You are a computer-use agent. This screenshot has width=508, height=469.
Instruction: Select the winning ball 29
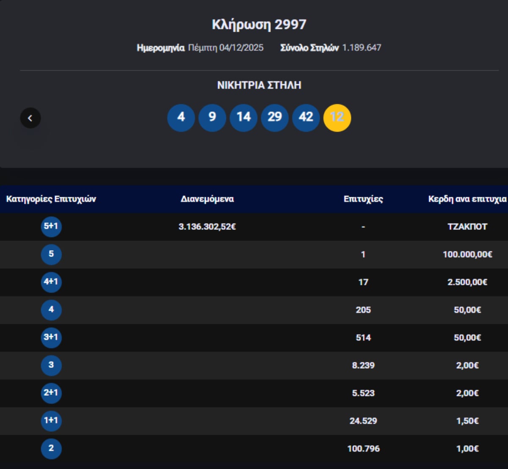pyautogui.click(x=275, y=117)
